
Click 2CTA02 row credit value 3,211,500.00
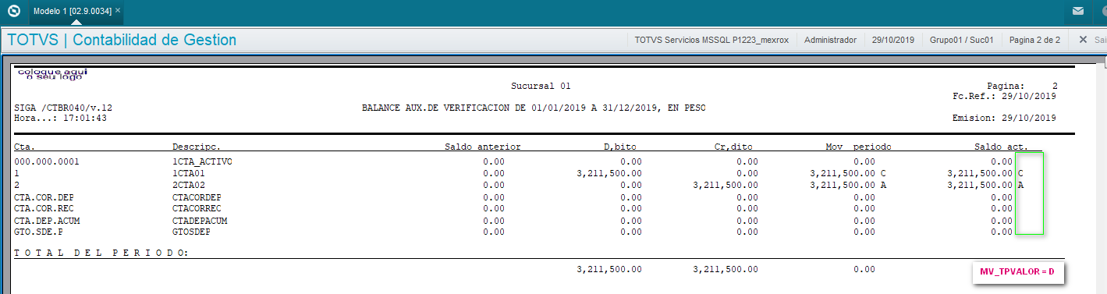[725, 185]
